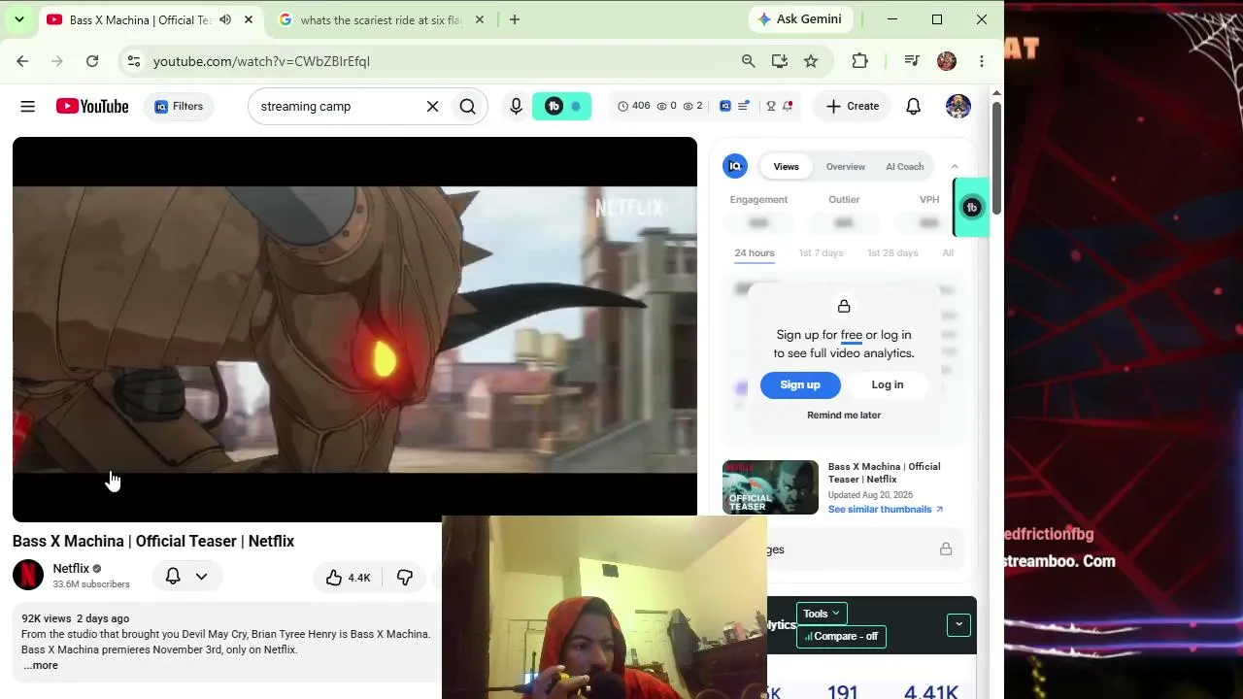Open the Tools dropdown
The image size is (1243, 699).
[822, 614]
